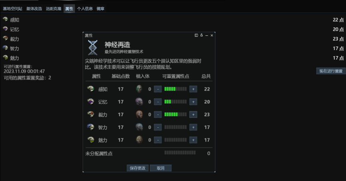Click the 感知 implant head icon
Screen dimensions: 346x181
click(x=139, y=89)
